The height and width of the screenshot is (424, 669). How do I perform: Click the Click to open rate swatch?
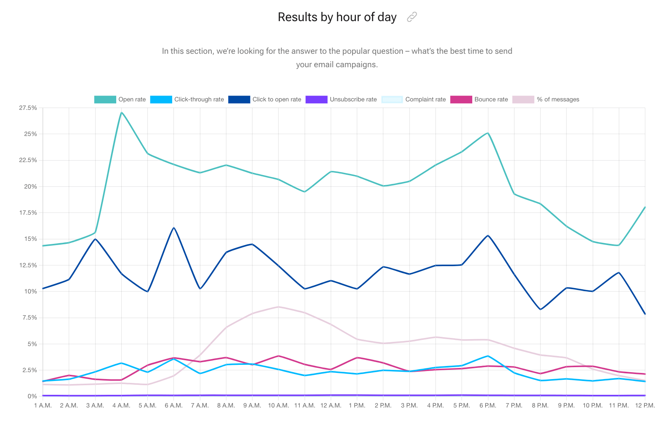point(239,99)
